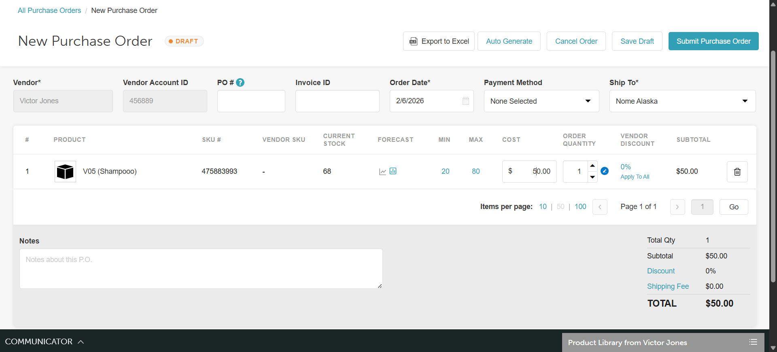777x352 pixels.
Task: Click the vertical page scrollbar
Action: (773, 166)
